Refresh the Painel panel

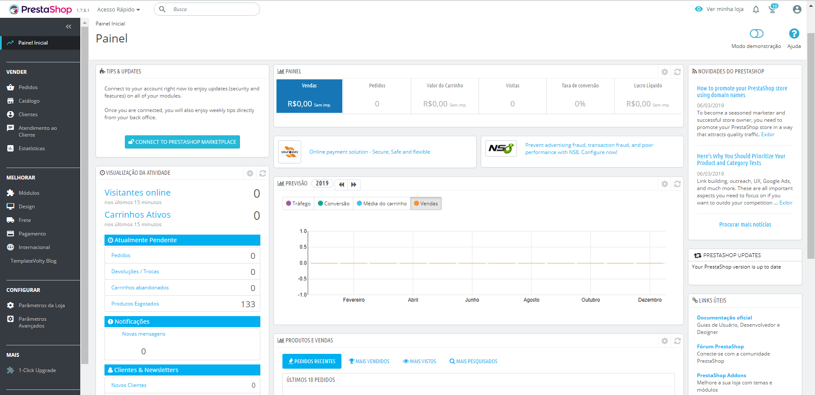point(677,72)
